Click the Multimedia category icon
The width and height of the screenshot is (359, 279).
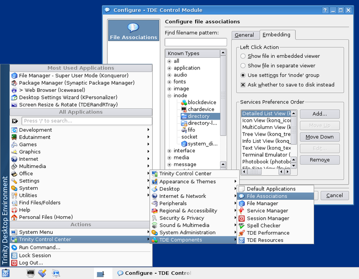tap(14, 166)
